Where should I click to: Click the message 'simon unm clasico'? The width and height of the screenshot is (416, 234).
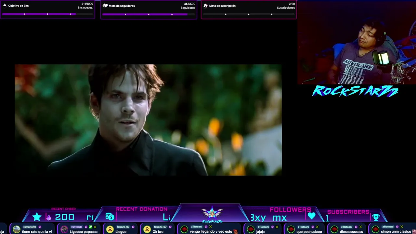(396, 232)
